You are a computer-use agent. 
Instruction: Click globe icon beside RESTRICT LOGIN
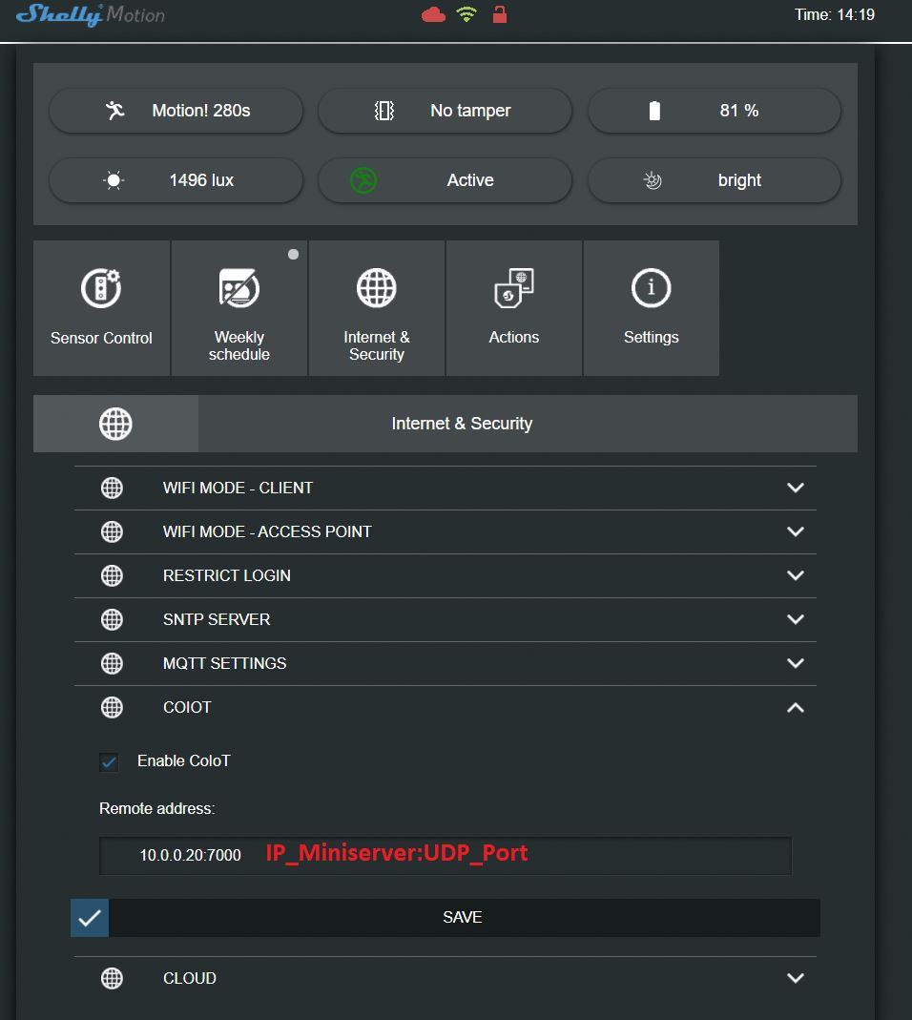[x=112, y=575]
